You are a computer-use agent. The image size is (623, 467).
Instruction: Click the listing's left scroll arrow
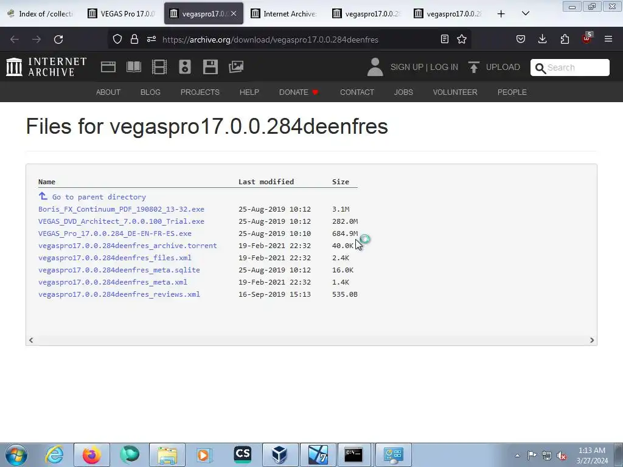(x=31, y=341)
